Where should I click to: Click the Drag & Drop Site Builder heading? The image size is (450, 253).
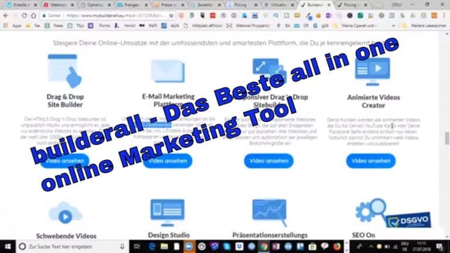point(65,101)
